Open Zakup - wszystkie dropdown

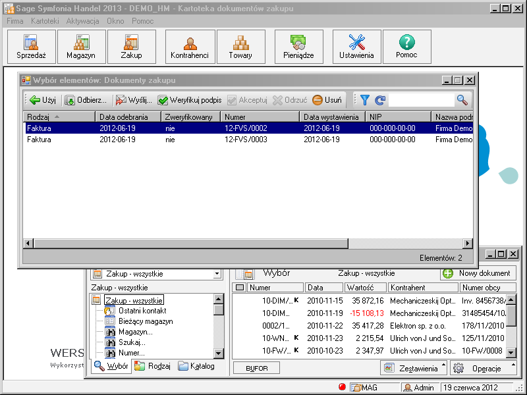217,274
